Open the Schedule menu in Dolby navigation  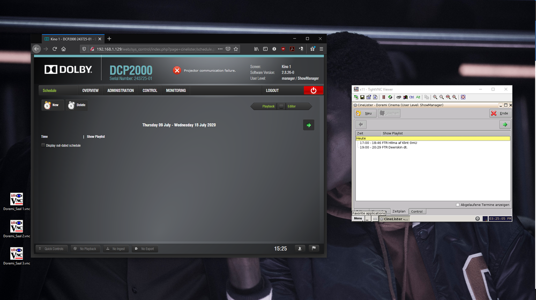(49, 90)
